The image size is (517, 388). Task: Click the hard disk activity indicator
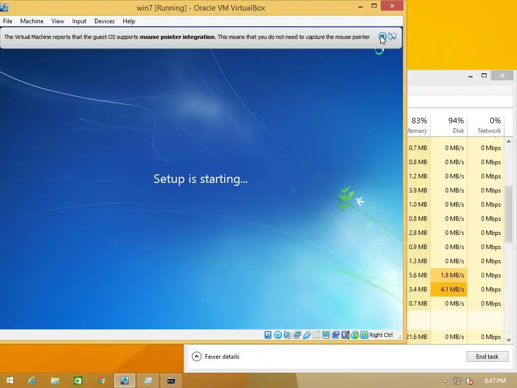point(268,335)
